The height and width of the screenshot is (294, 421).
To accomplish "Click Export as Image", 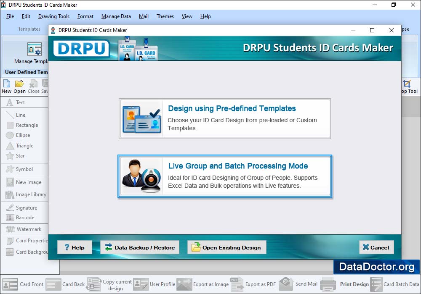I will click(x=203, y=284).
